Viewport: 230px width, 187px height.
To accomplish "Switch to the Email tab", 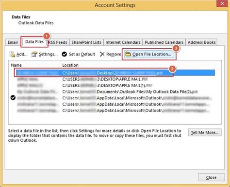I will point(13,42).
